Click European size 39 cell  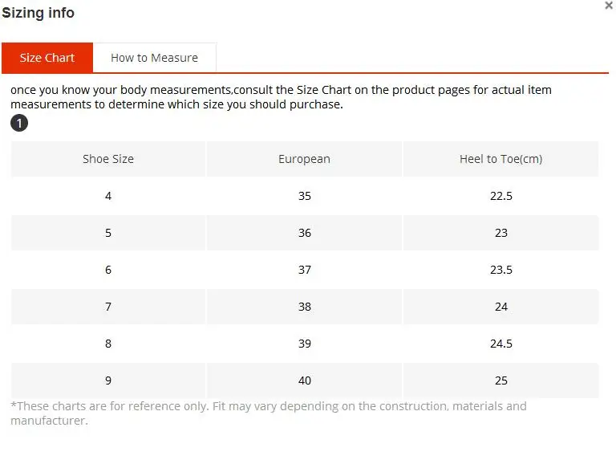(304, 344)
